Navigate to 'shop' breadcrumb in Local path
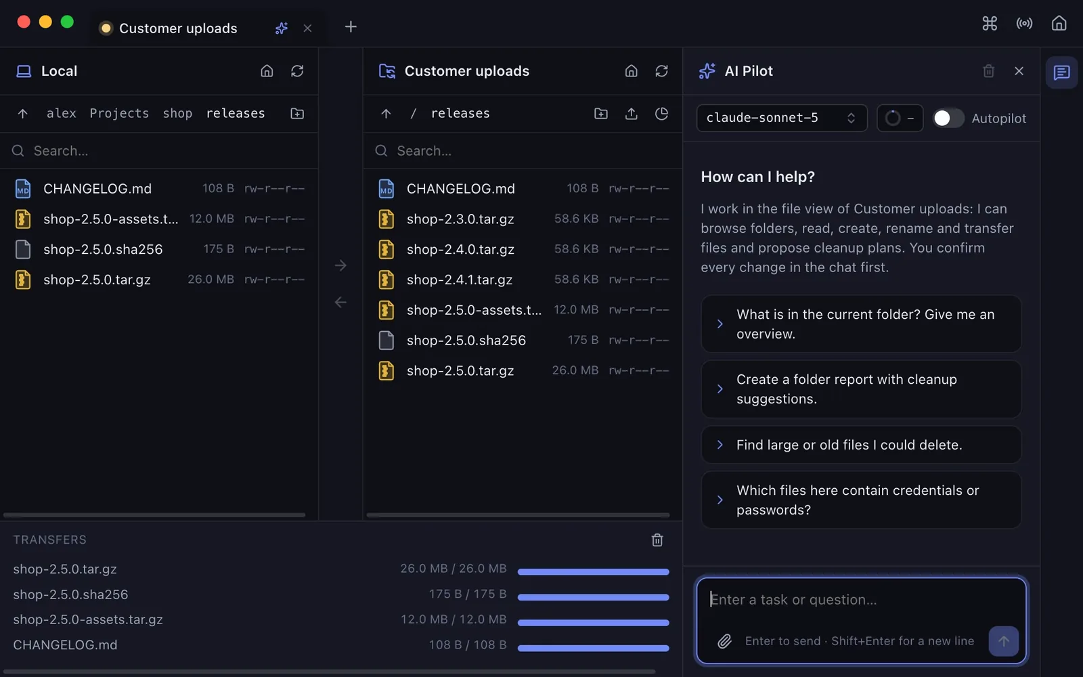 (x=177, y=114)
